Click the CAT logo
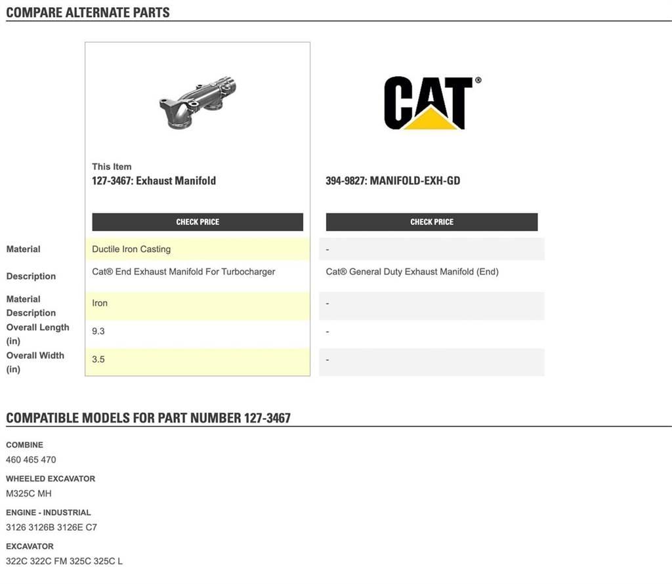 [x=431, y=105]
